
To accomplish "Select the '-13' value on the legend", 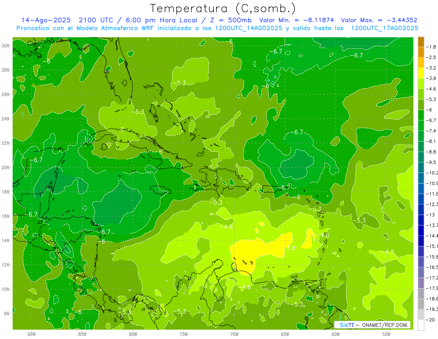I will pos(430,215).
